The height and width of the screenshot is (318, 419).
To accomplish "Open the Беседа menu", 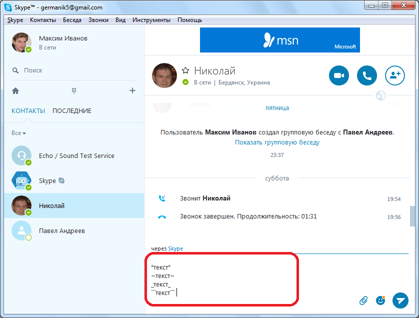I will pos(72,20).
